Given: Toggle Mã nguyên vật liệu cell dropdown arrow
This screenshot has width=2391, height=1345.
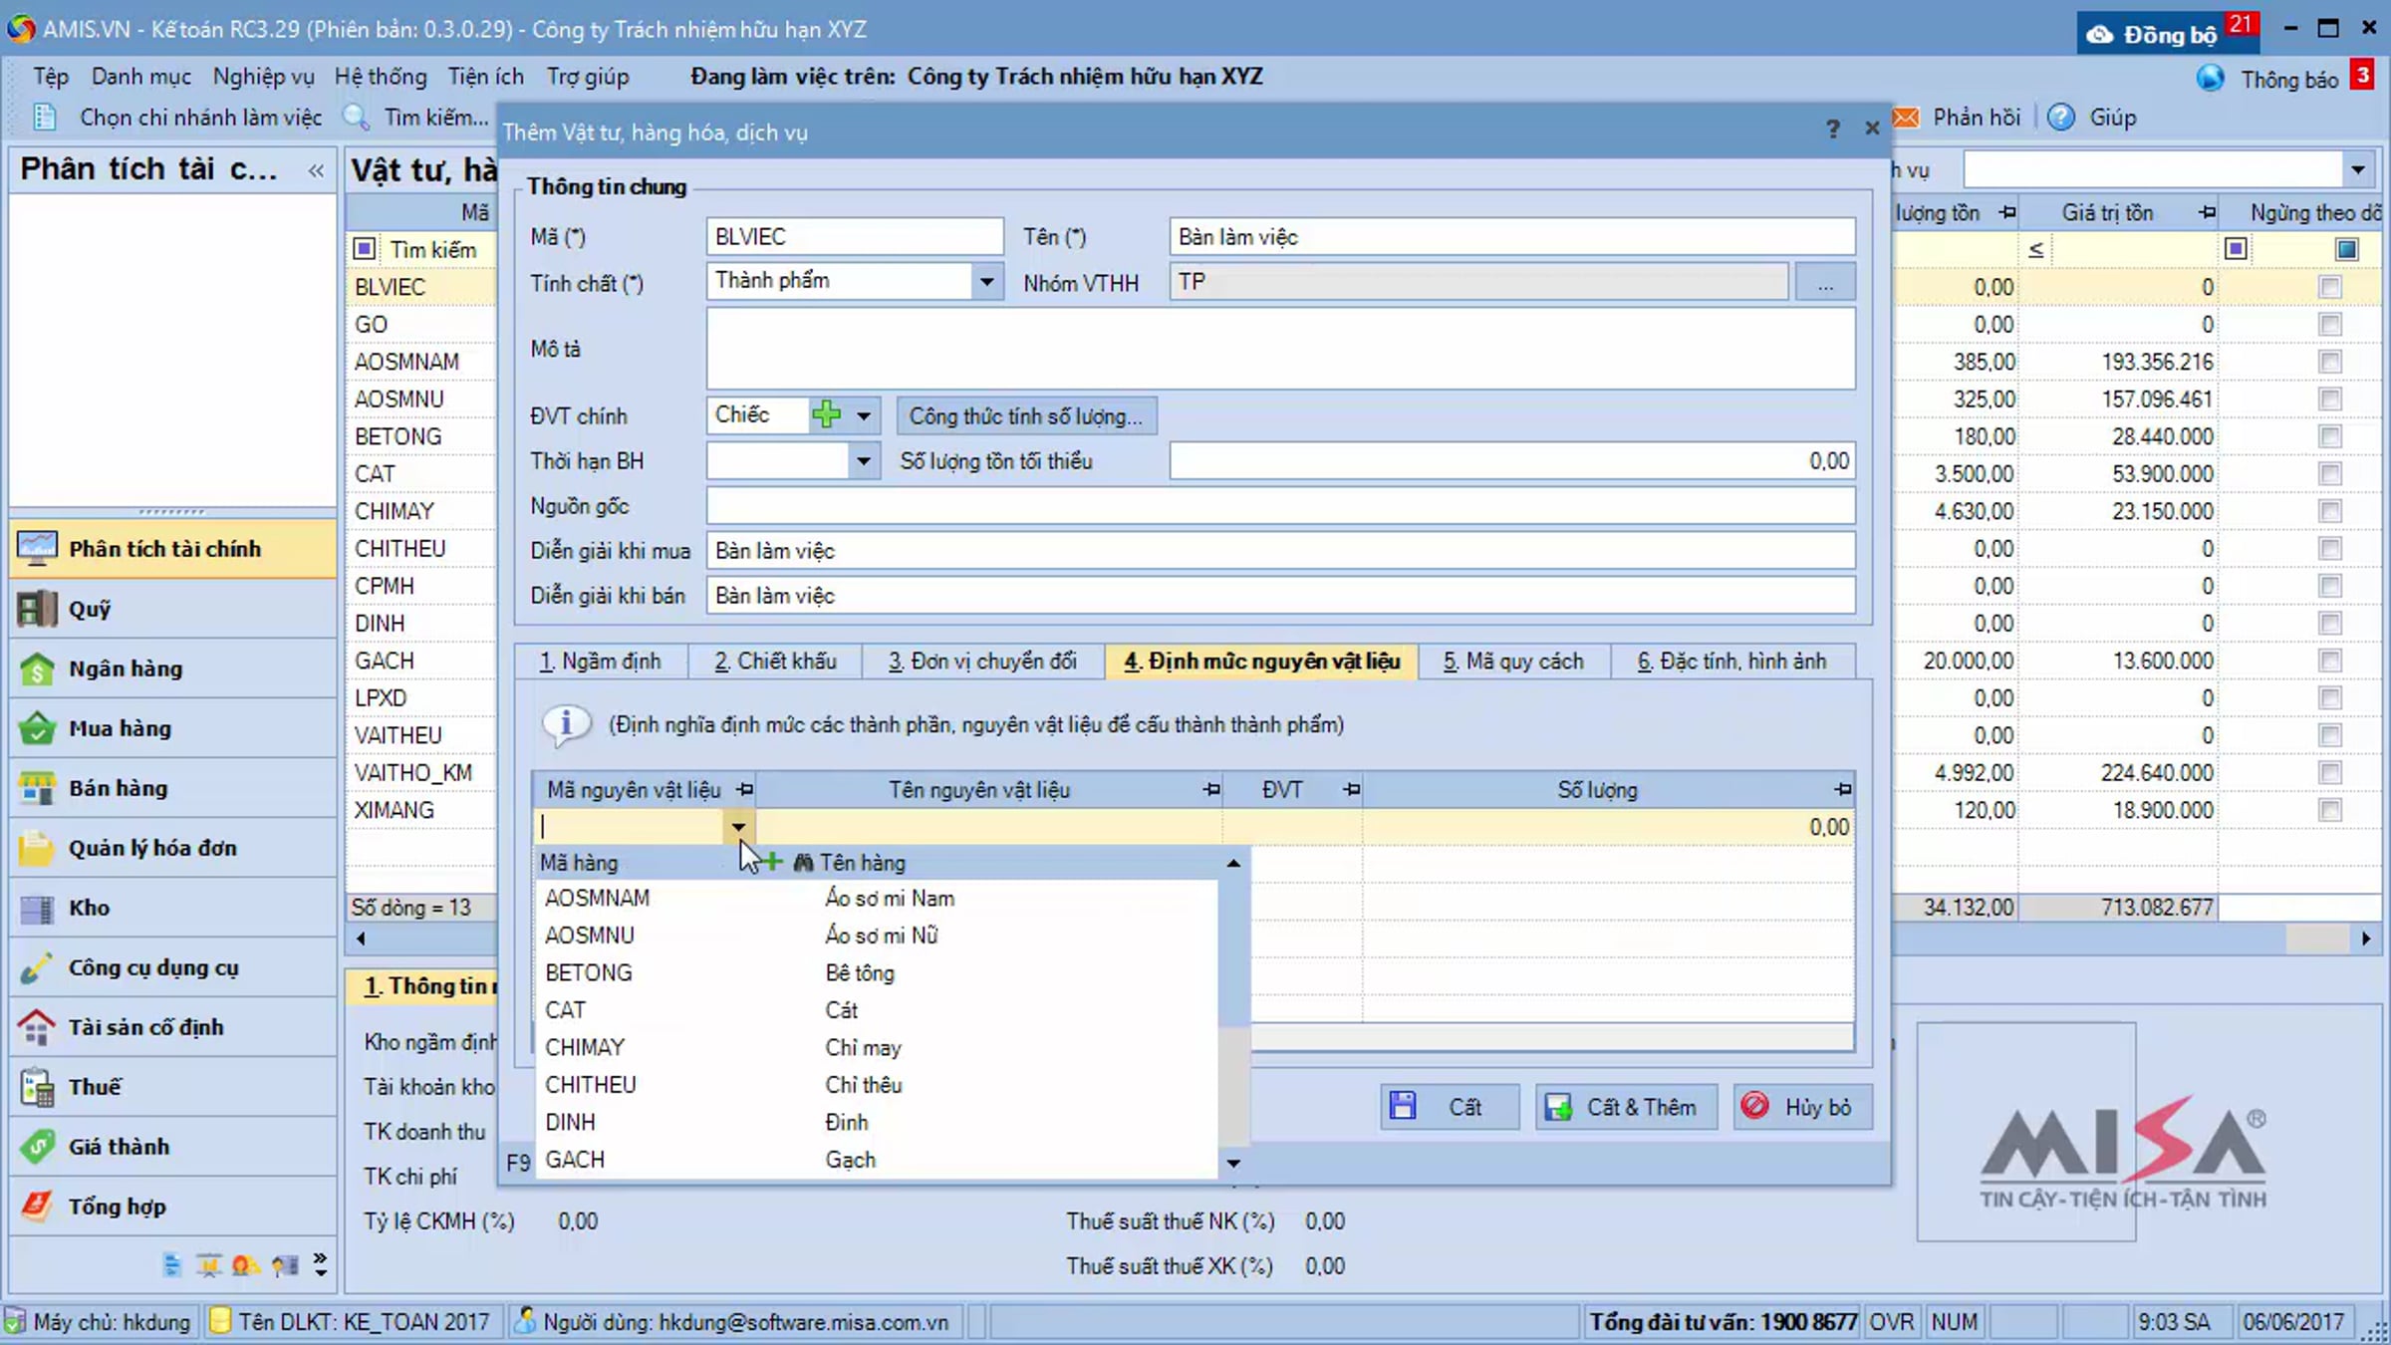Looking at the screenshot, I should [738, 827].
